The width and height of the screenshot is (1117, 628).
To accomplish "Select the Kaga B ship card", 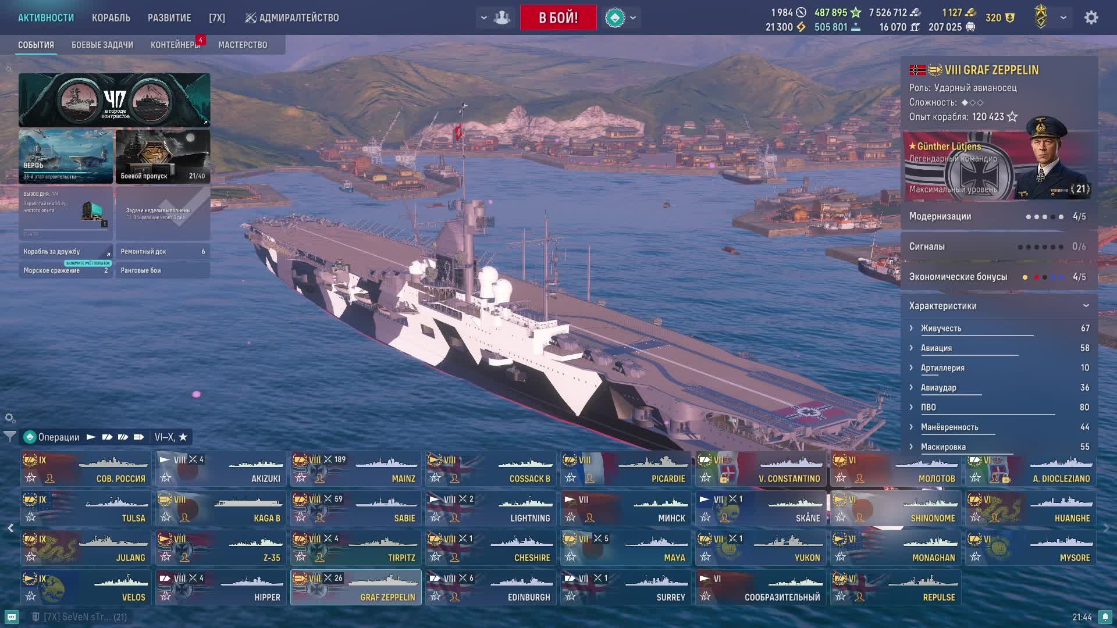I will pos(220,509).
